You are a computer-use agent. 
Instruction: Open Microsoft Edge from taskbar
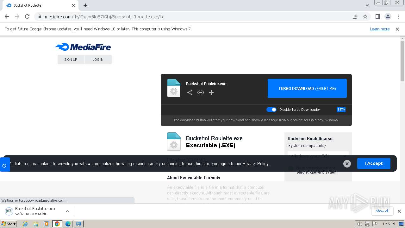[x=68, y=224]
